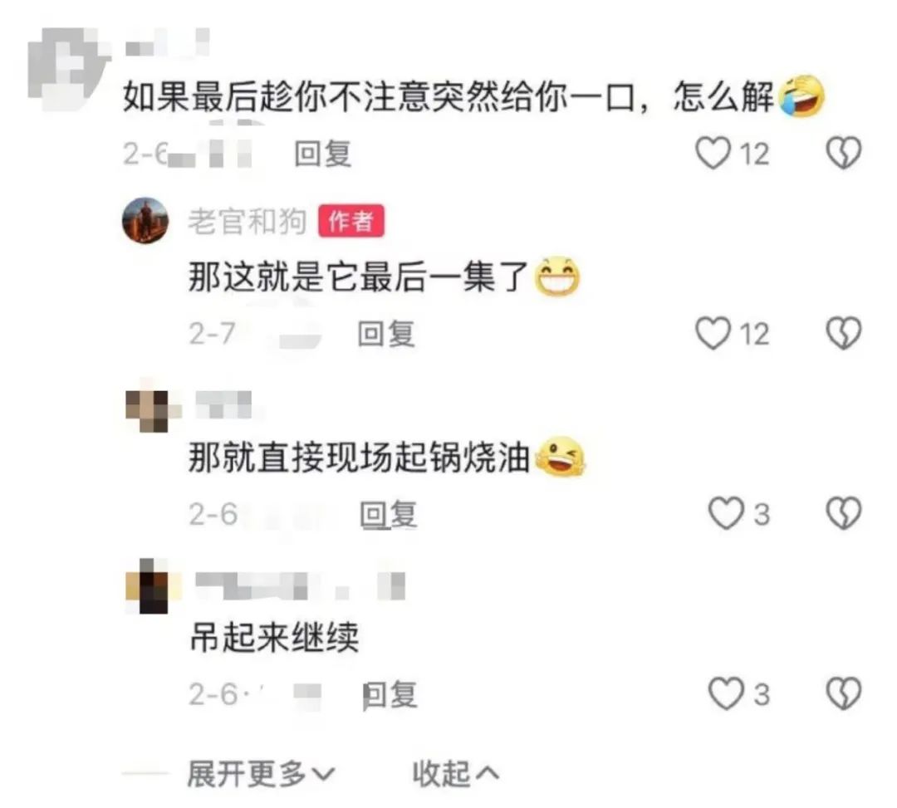This screenshot has width=897, height=808.
Task: Reply to the author's comment
Action: point(386,334)
